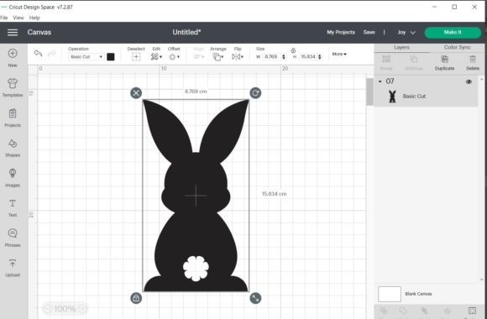Image resolution: width=487 pixels, height=319 pixels.
Task: Open the Images library
Action: tap(13, 178)
